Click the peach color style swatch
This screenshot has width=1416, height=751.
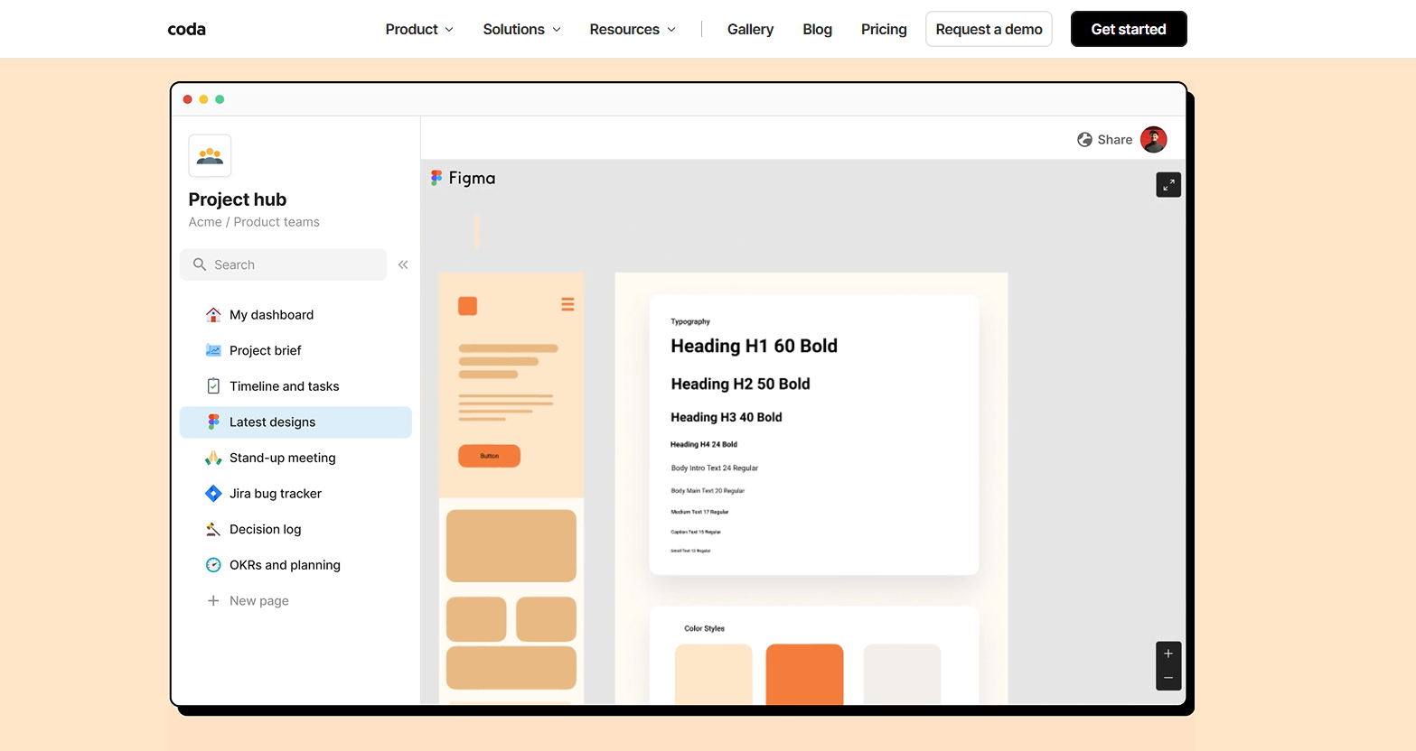(714, 674)
